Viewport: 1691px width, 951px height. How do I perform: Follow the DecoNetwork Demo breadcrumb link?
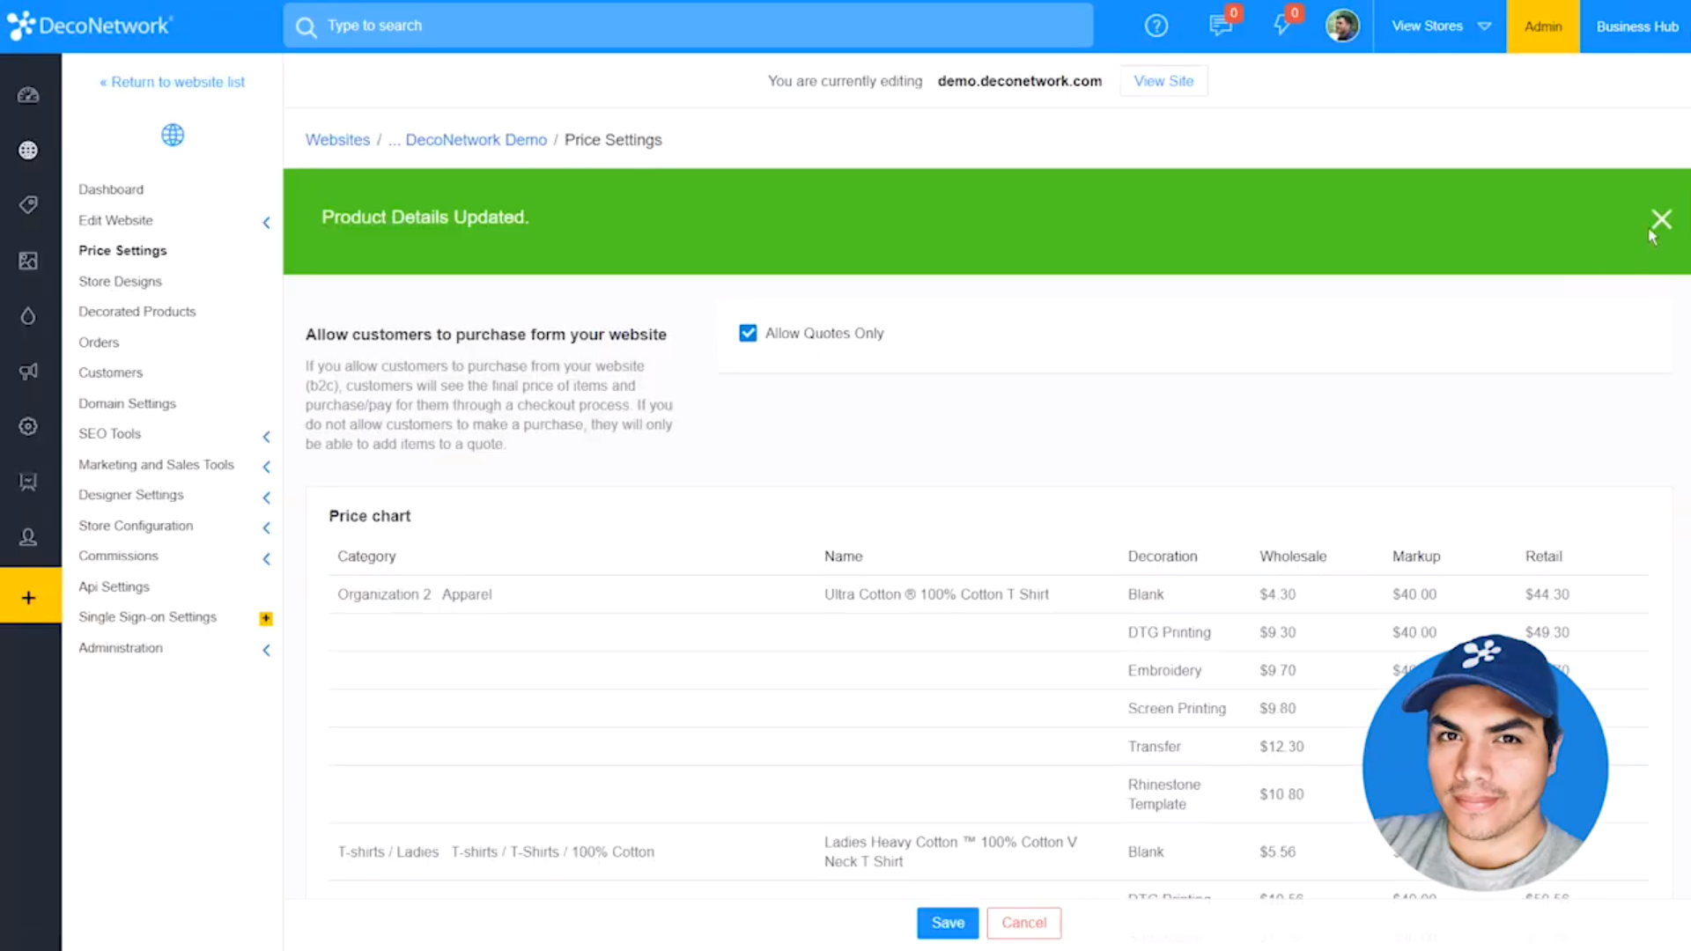click(x=476, y=139)
